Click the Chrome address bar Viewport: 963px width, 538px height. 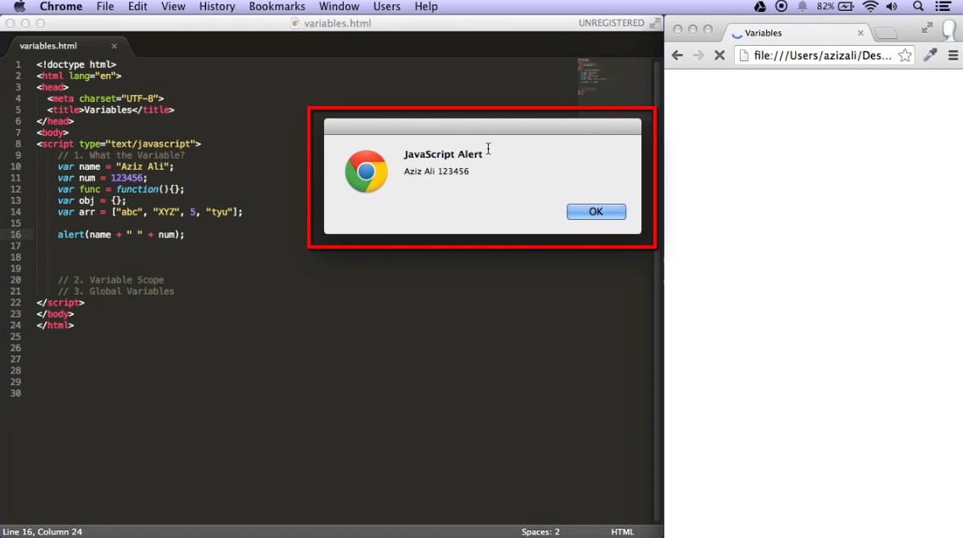[x=815, y=55]
